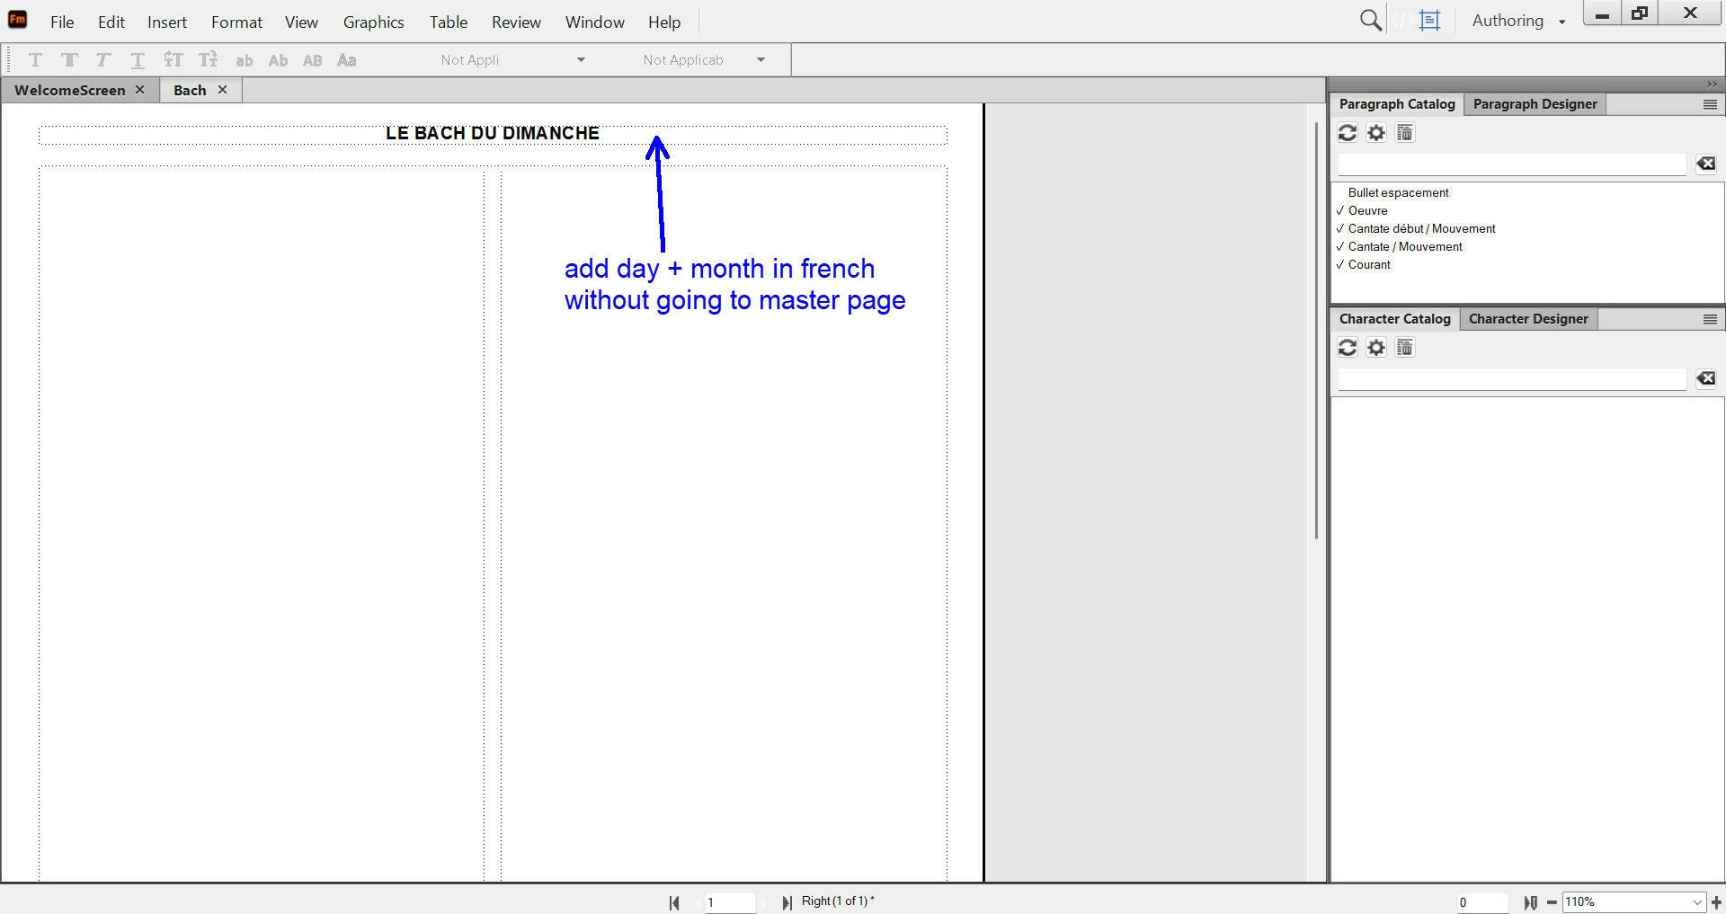Apply 'Cantate début / Mouvement' paragraph format
The height and width of the screenshot is (914, 1726).
[x=1421, y=228]
